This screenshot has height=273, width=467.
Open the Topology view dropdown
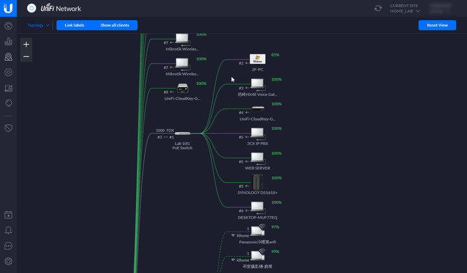[x=38, y=25]
